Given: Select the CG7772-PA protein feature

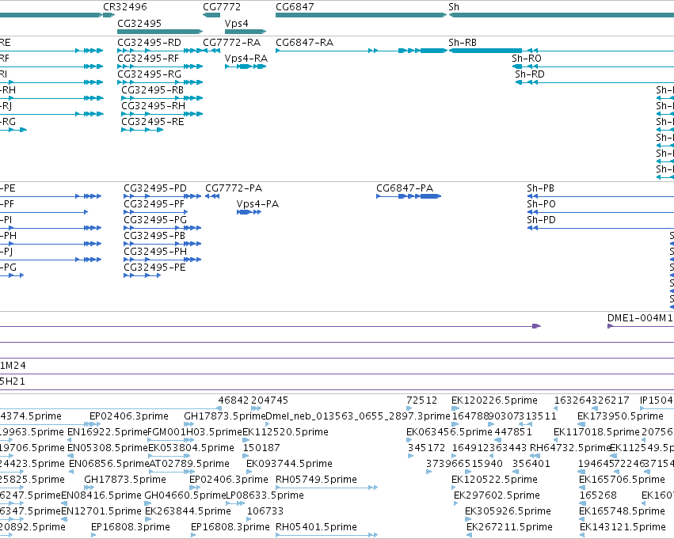Looking at the screenshot, I should [x=212, y=196].
